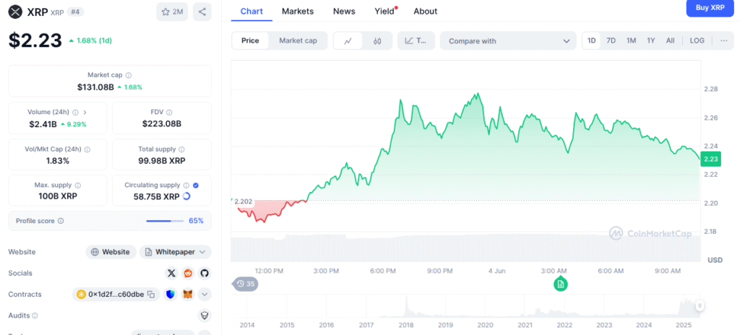Image resolution: width=740 pixels, height=335 pixels.
Task: Click the historical overview mini chart at 2018
Action: (x=406, y=307)
